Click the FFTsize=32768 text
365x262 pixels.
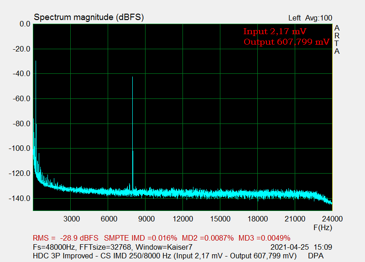pyautogui.click(x=106, y=247)
